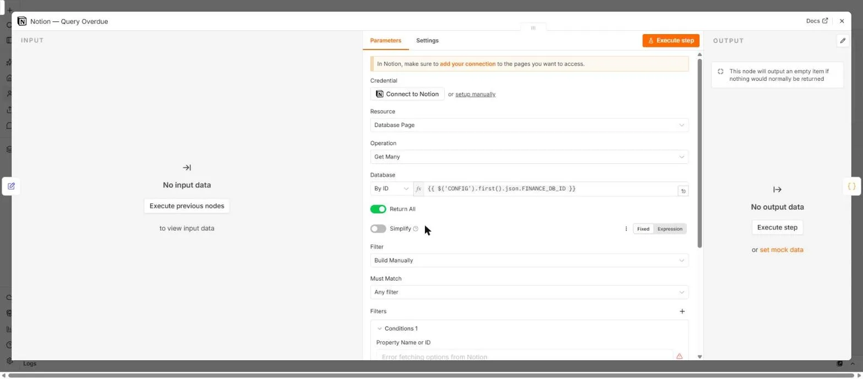Open the 'set mock data' link

781,250
